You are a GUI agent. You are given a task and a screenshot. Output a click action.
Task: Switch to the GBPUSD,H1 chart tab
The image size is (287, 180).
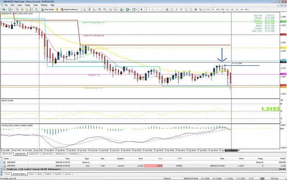tap(61, 154)
